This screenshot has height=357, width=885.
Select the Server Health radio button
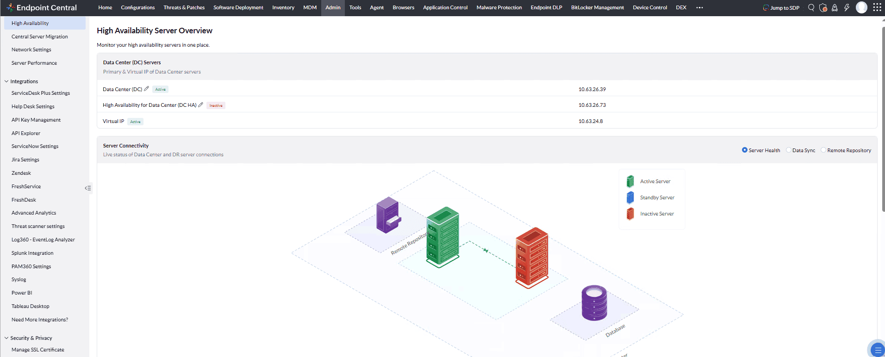[744, 150]
